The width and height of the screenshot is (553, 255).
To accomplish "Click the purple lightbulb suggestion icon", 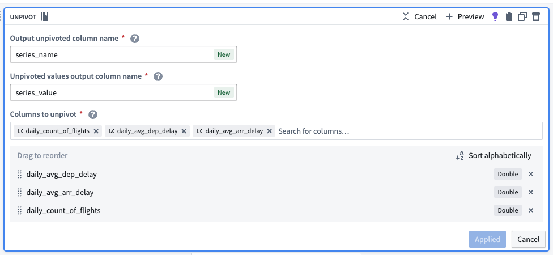I will (495, 16).
